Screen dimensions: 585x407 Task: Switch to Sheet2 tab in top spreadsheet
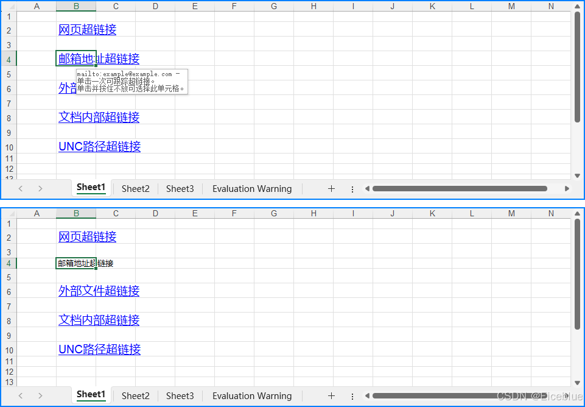coord(135,188)
